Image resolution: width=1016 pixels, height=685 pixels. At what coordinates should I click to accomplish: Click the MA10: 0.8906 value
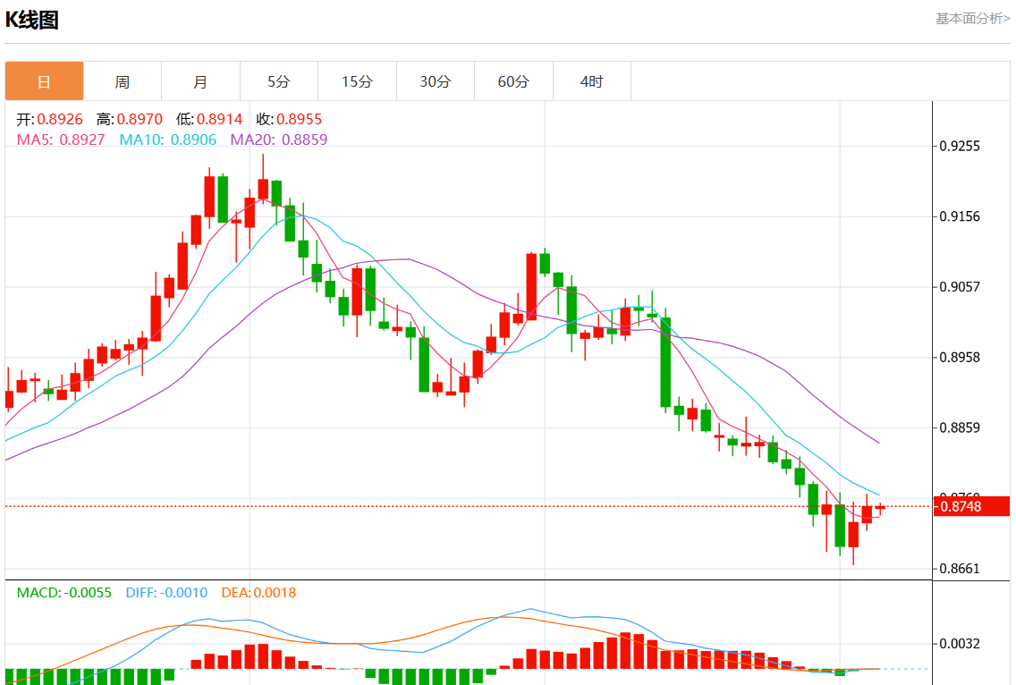point(168,140)
